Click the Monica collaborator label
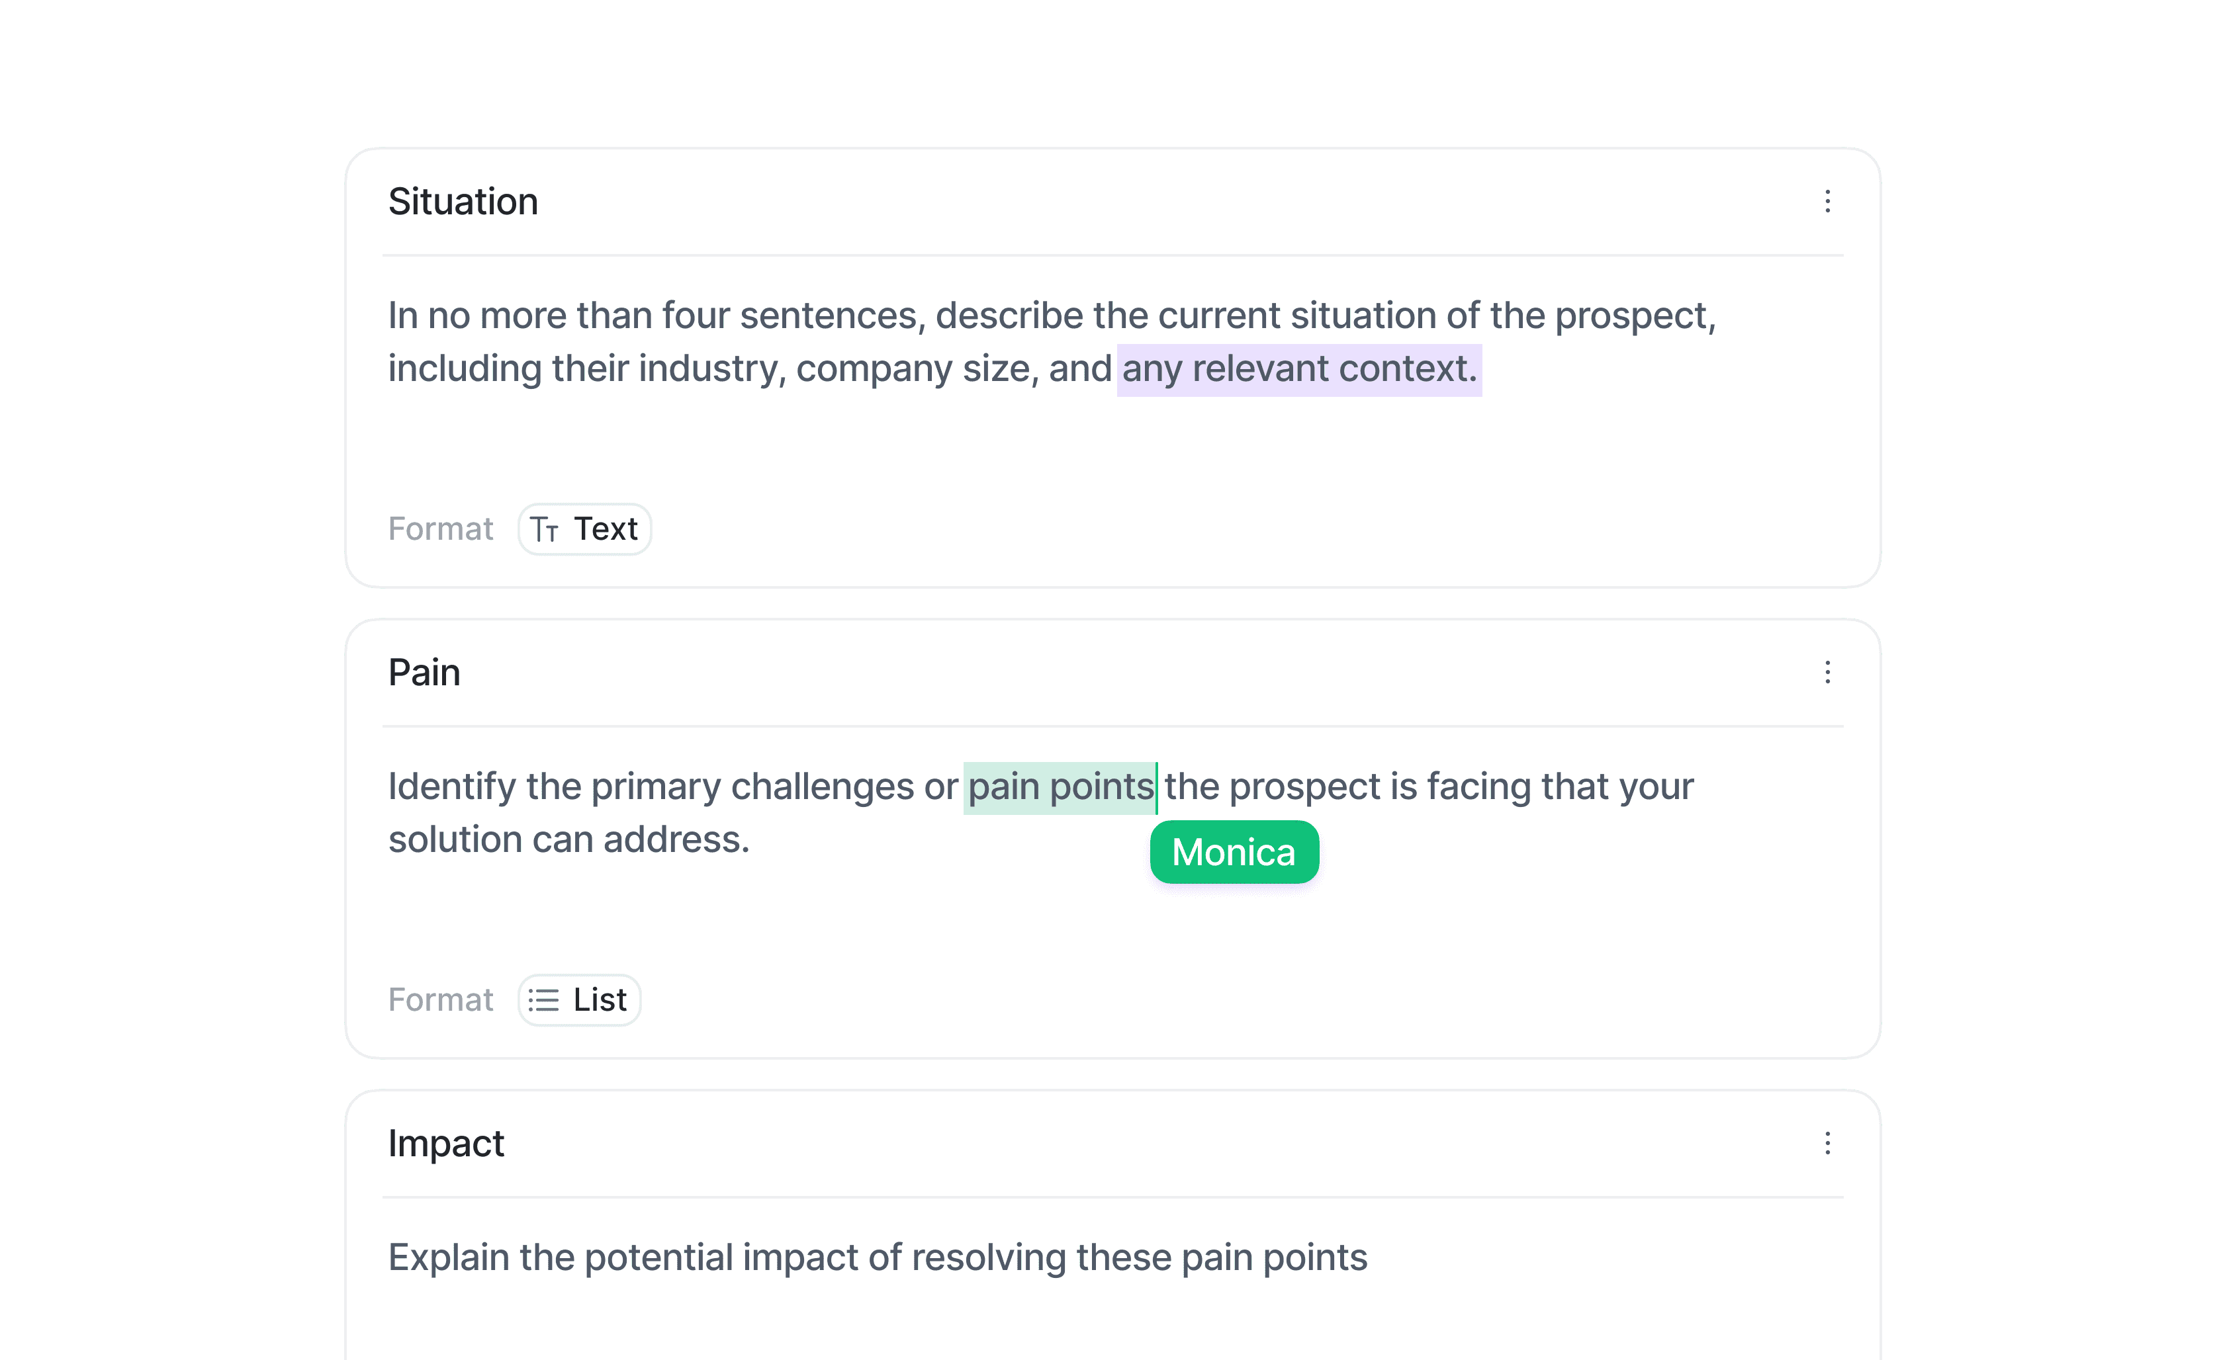 tap(1233, 852)
